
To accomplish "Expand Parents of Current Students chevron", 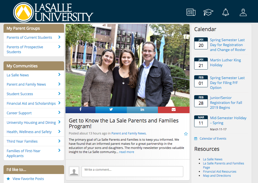I will [x=59, y=37].
